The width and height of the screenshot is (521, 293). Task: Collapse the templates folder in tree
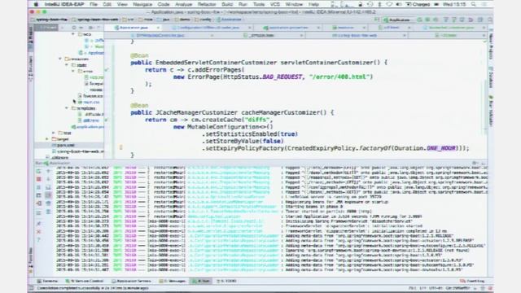pyautogui.click(x=67, y=108)
